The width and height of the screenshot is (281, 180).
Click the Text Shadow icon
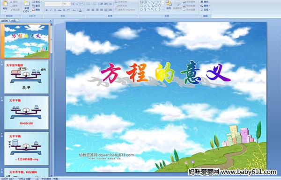tap(64, 10)
